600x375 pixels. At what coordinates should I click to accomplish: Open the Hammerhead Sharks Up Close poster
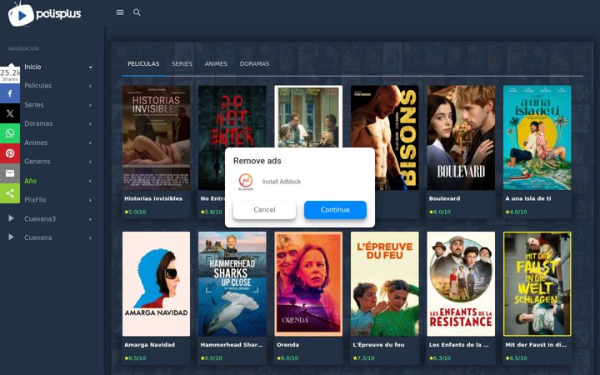(x=232, y=284)
